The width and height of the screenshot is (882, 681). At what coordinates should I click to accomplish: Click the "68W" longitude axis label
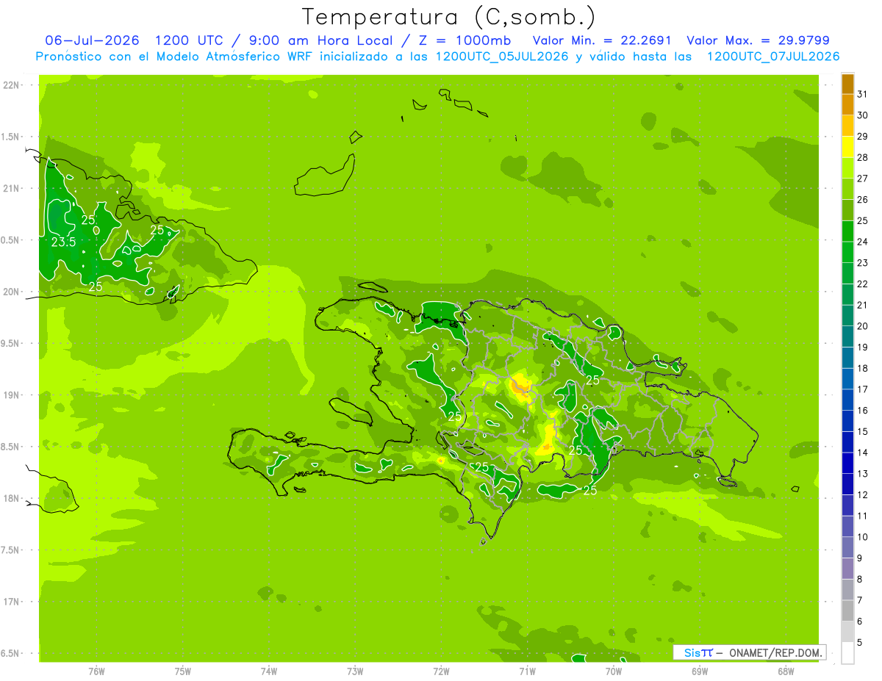(786, 671)
